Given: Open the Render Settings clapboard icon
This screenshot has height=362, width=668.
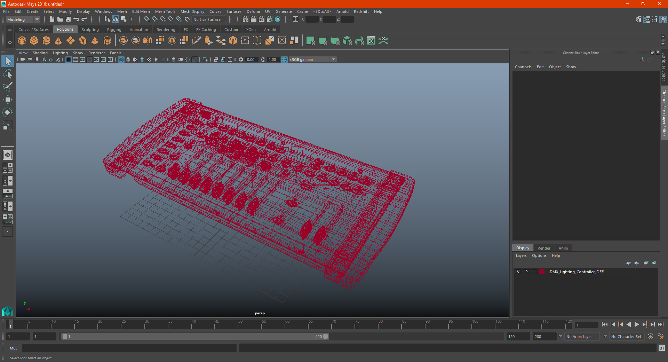Looking at the screenshot, I should [x=270, y=19].
